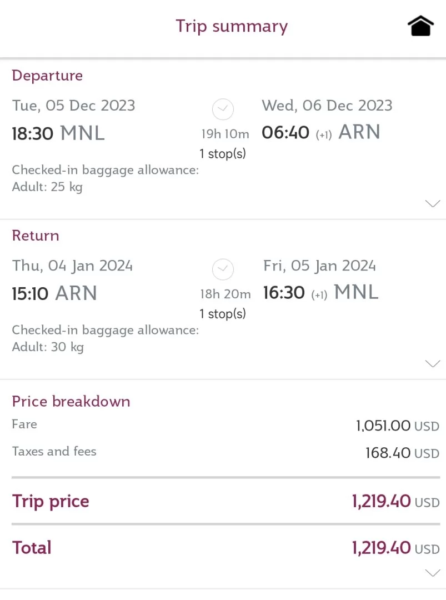Select the Trip summary title

(232, 26)
